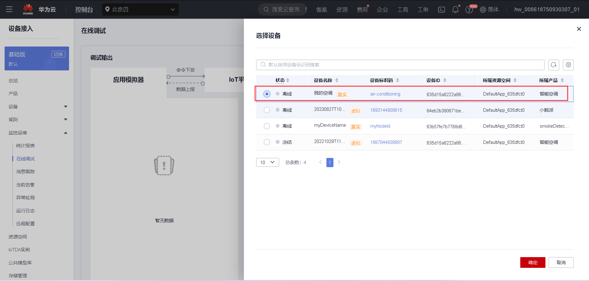This screenshot has width=589, height=281.
Task: Open the 费用 menu in top bar
Action: pos(362,9)
